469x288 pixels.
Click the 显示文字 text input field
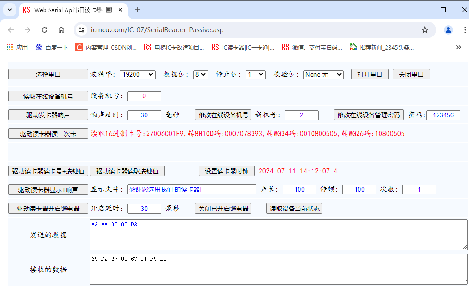(x=192, y=189)
